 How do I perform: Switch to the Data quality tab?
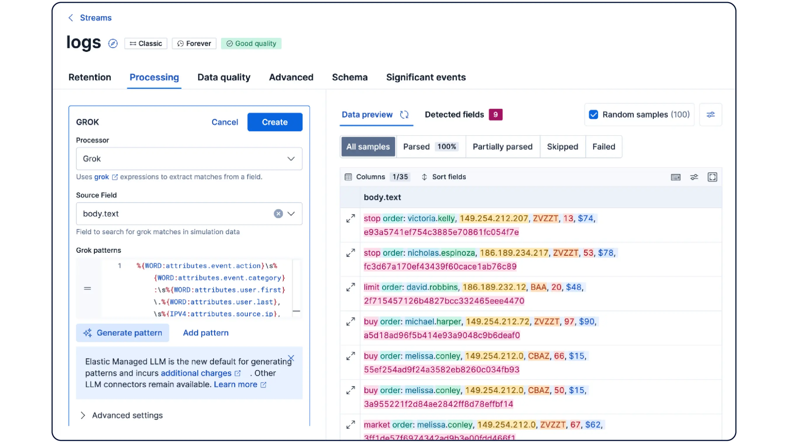click(224, 77)
